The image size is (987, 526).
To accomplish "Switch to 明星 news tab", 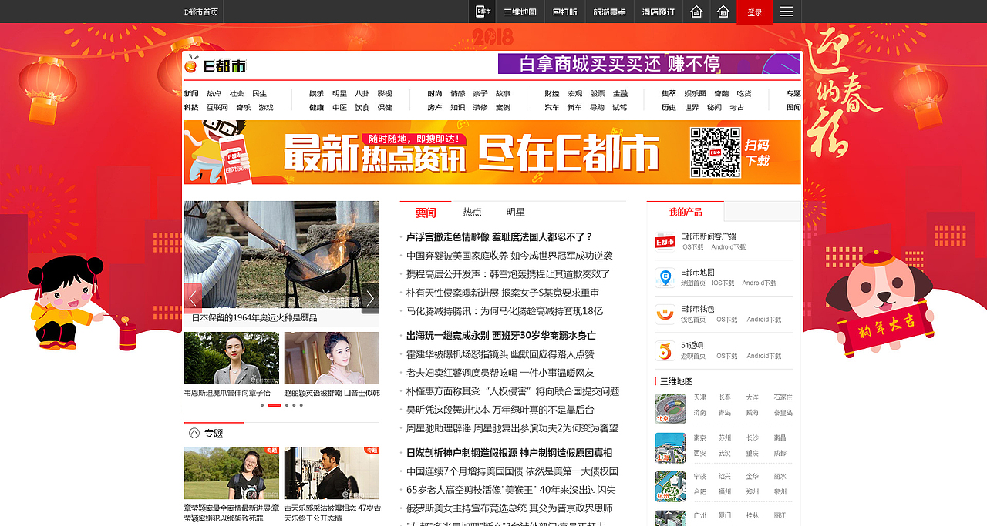I will pos(515,213).
